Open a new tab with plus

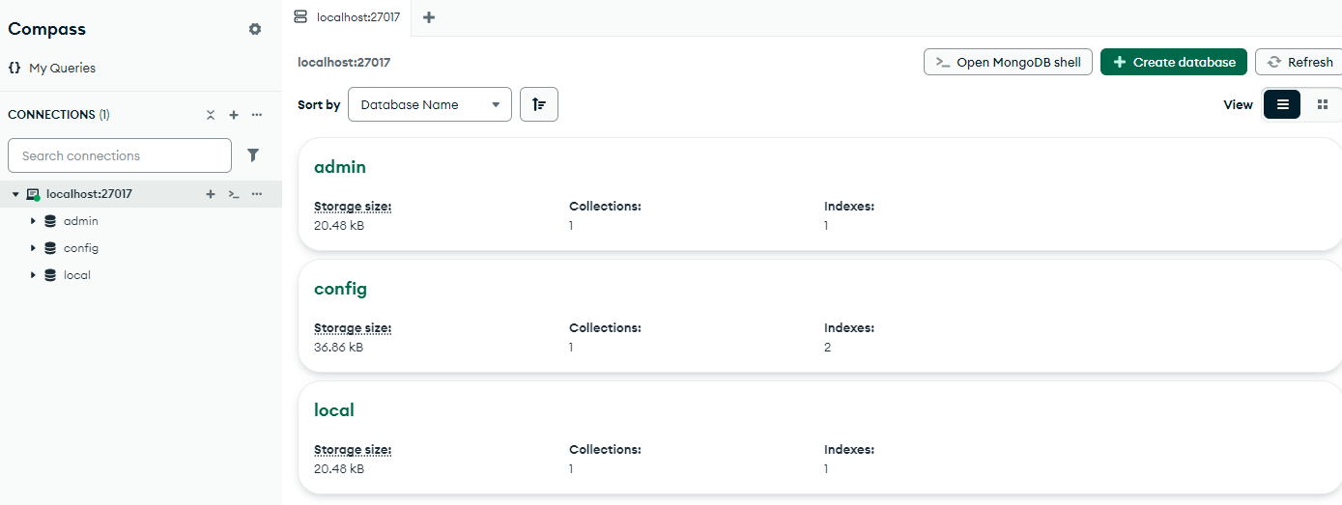point(429,17)
